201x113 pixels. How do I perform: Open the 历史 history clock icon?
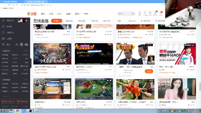[139, 14]
